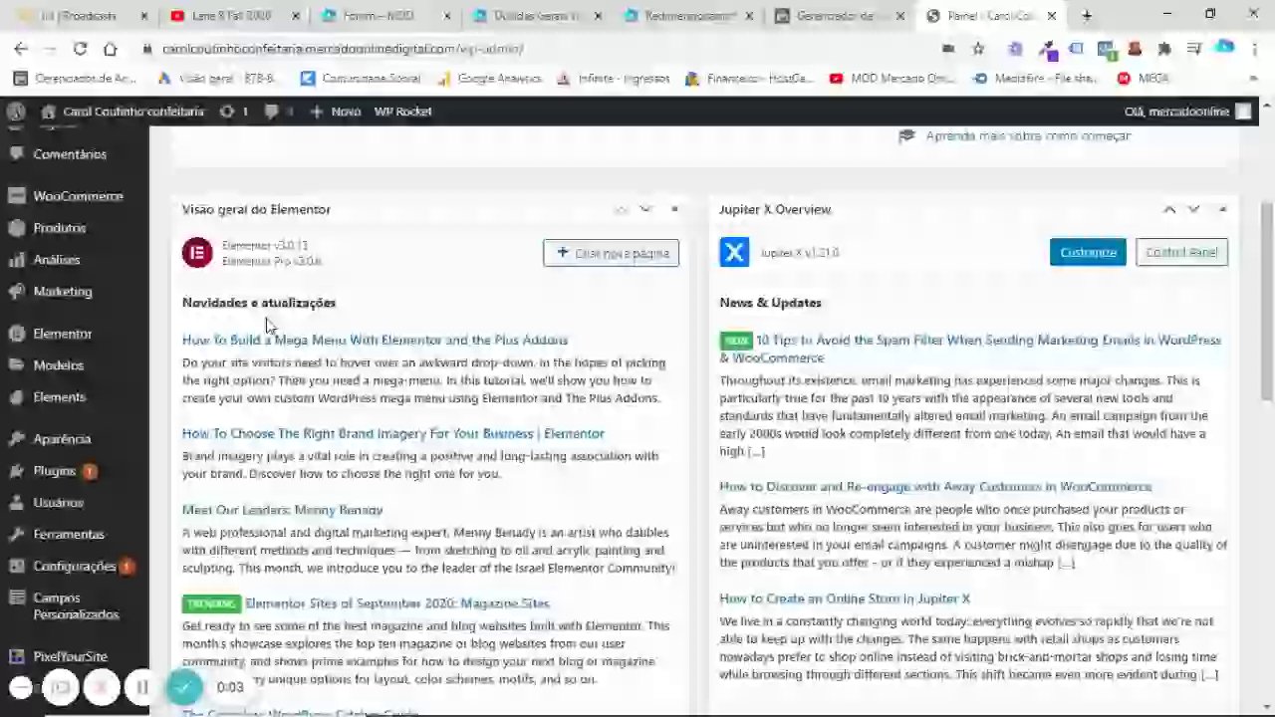Open the MEGA bookmark
Screen dimensions: 1275x717
[1144, 78]
